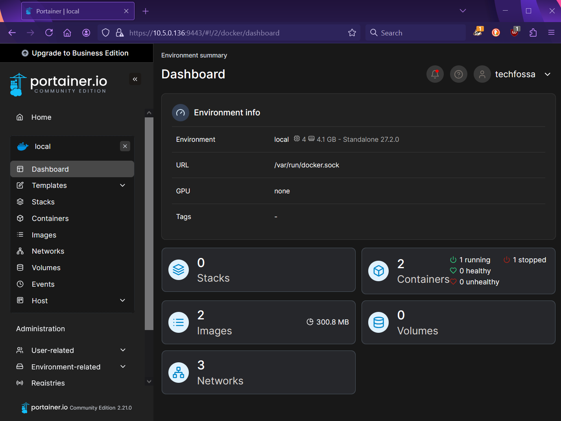Click the Containers cube icon tile
Viewport: 561px width, 421px height.
coord(378,271)
